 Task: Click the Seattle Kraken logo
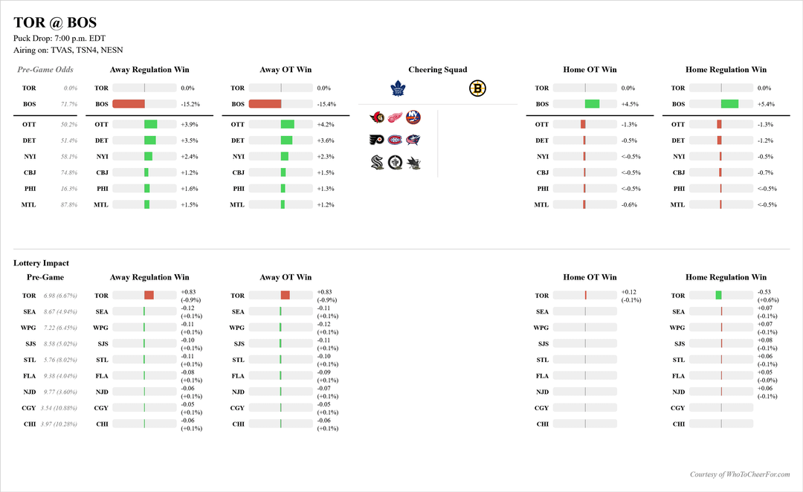(x=377, y=162)
